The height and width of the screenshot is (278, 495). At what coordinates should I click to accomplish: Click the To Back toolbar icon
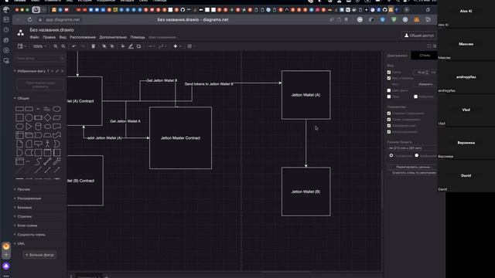click(x=111, y=46)
